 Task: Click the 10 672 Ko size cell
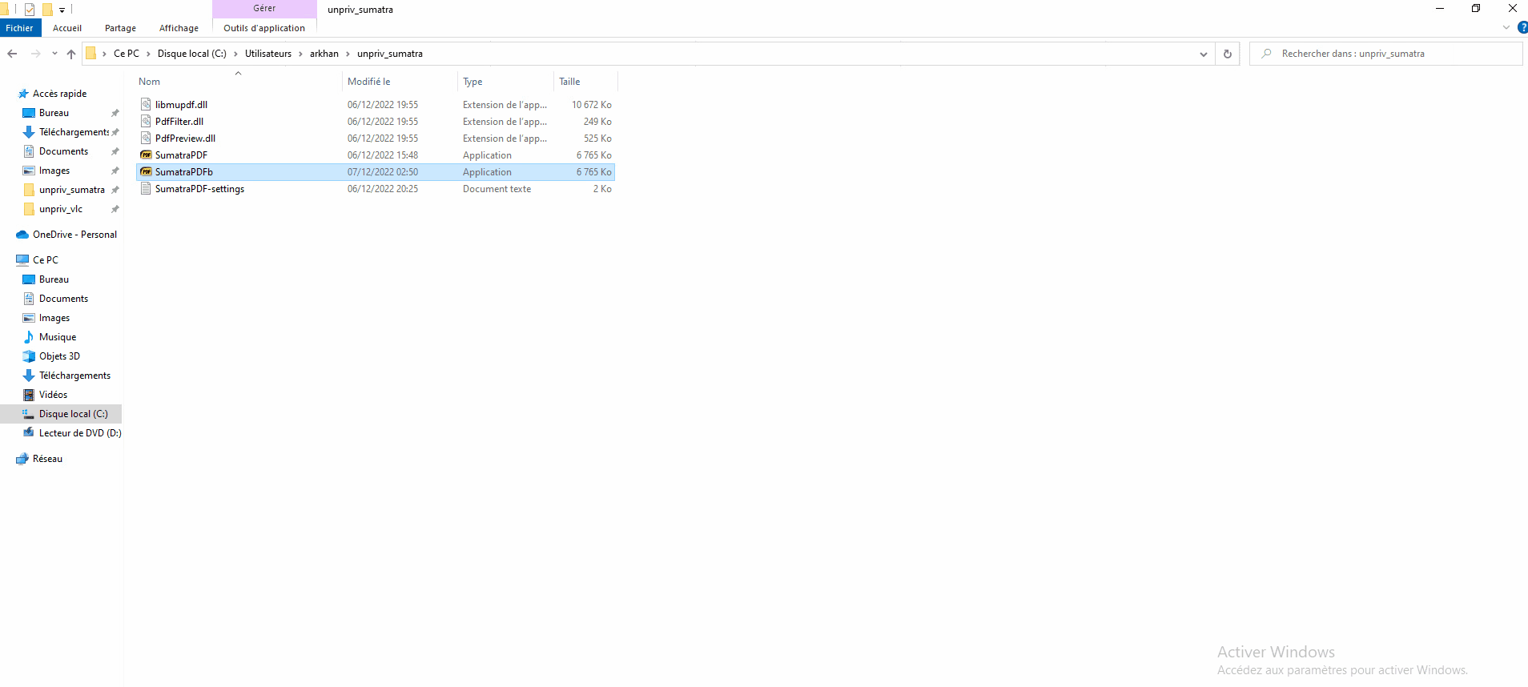pos(591,105)
